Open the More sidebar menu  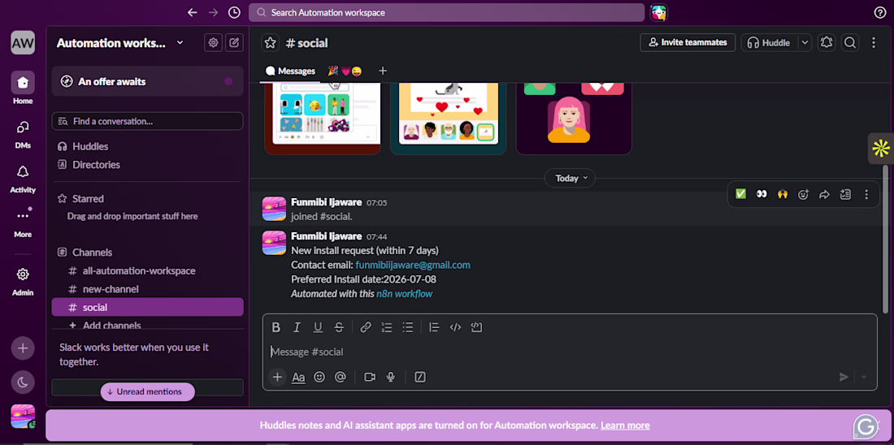[23, 222]
